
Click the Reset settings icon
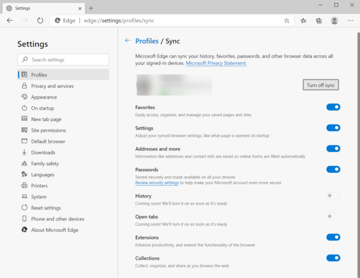click(x=25, y=207)
